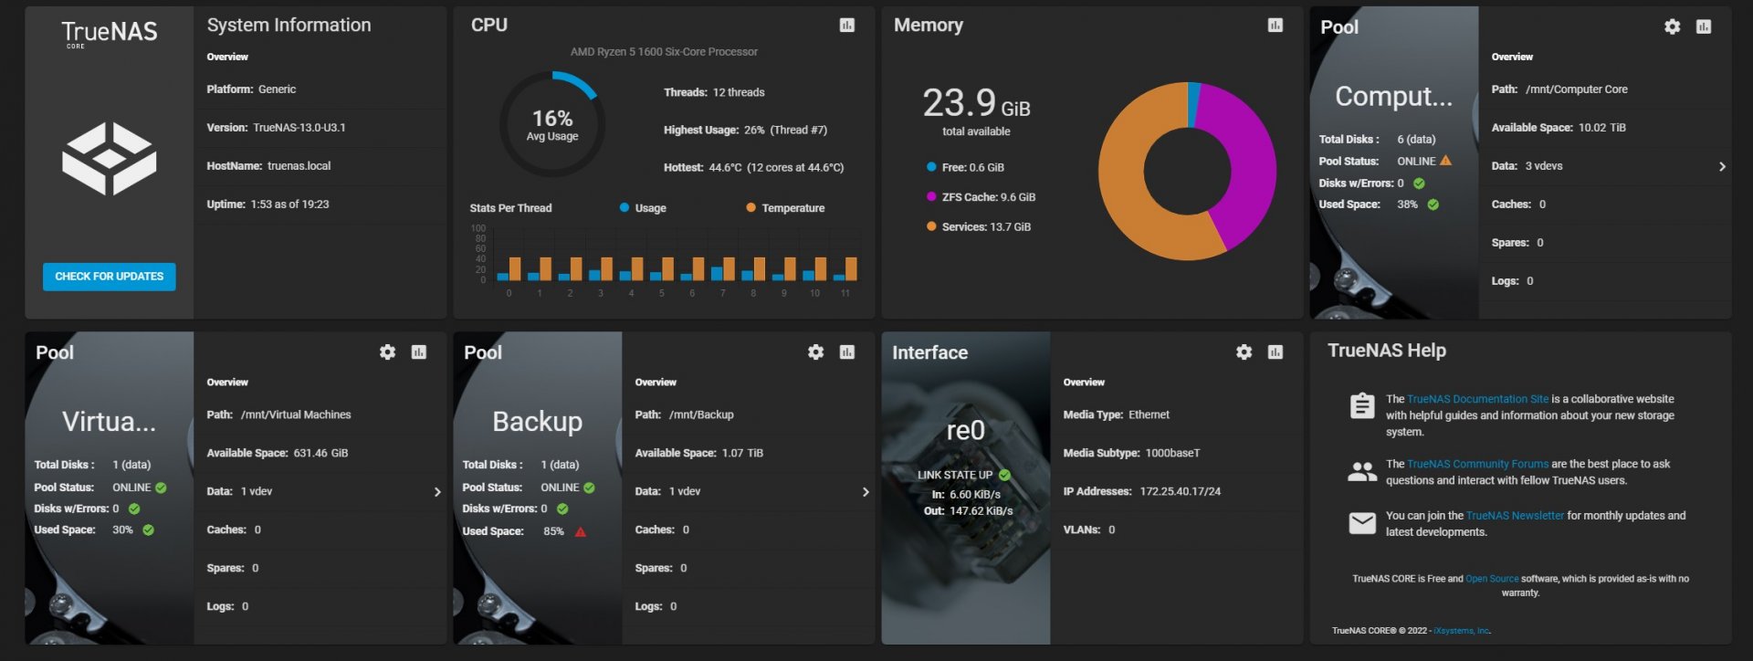
Task: Open CPU reports chart icon
Action: point(846,26)
